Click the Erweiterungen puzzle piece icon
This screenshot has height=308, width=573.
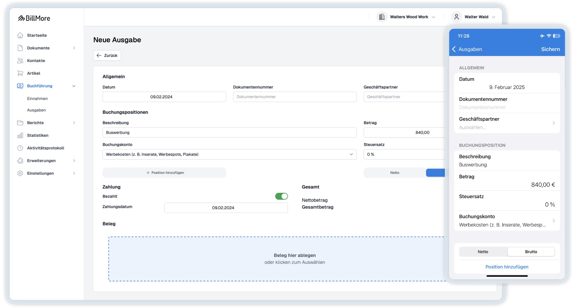coord(20,161)
